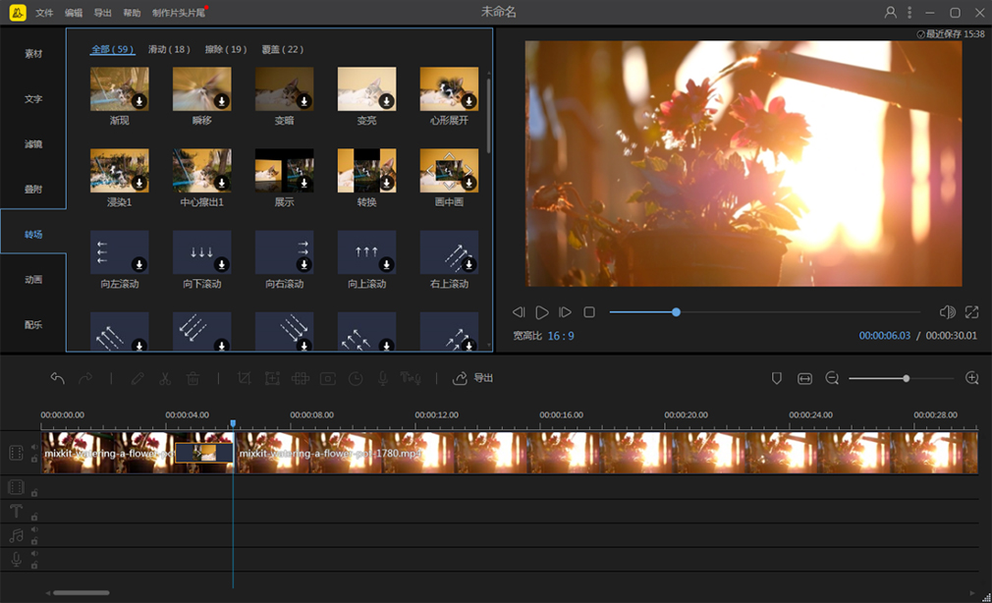Enter fullscreen preview mode
Screen dimensions: 992x603
tap(971, 312)
